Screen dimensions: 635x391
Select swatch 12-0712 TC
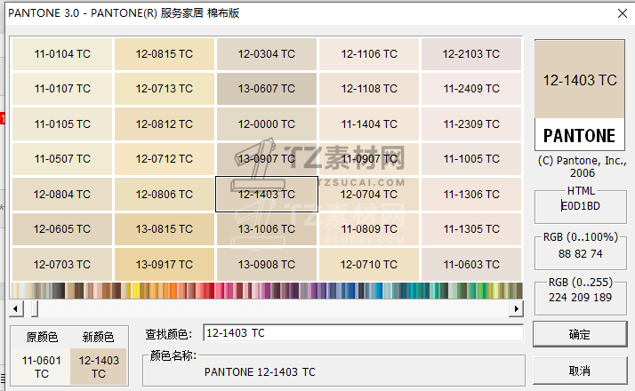click(165, 159)
